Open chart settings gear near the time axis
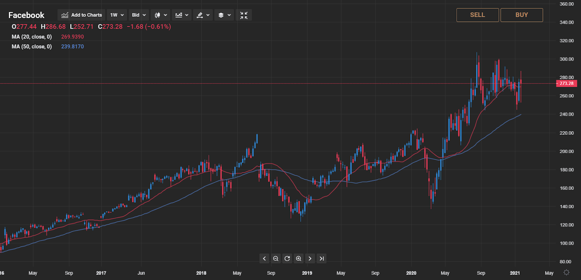The height and width of the screenshot is (280, 581). point(566,272)
